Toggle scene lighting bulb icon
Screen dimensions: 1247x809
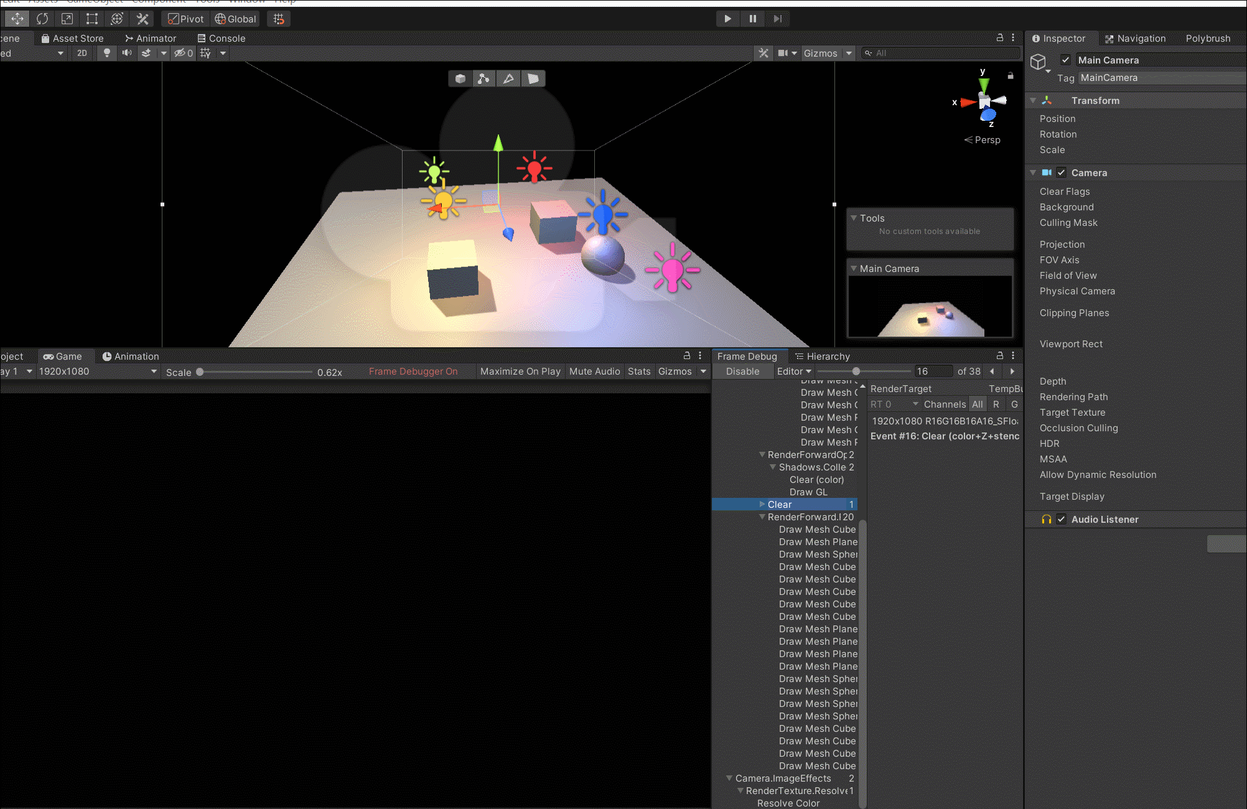pyautogui.click(x=107, y=53)
